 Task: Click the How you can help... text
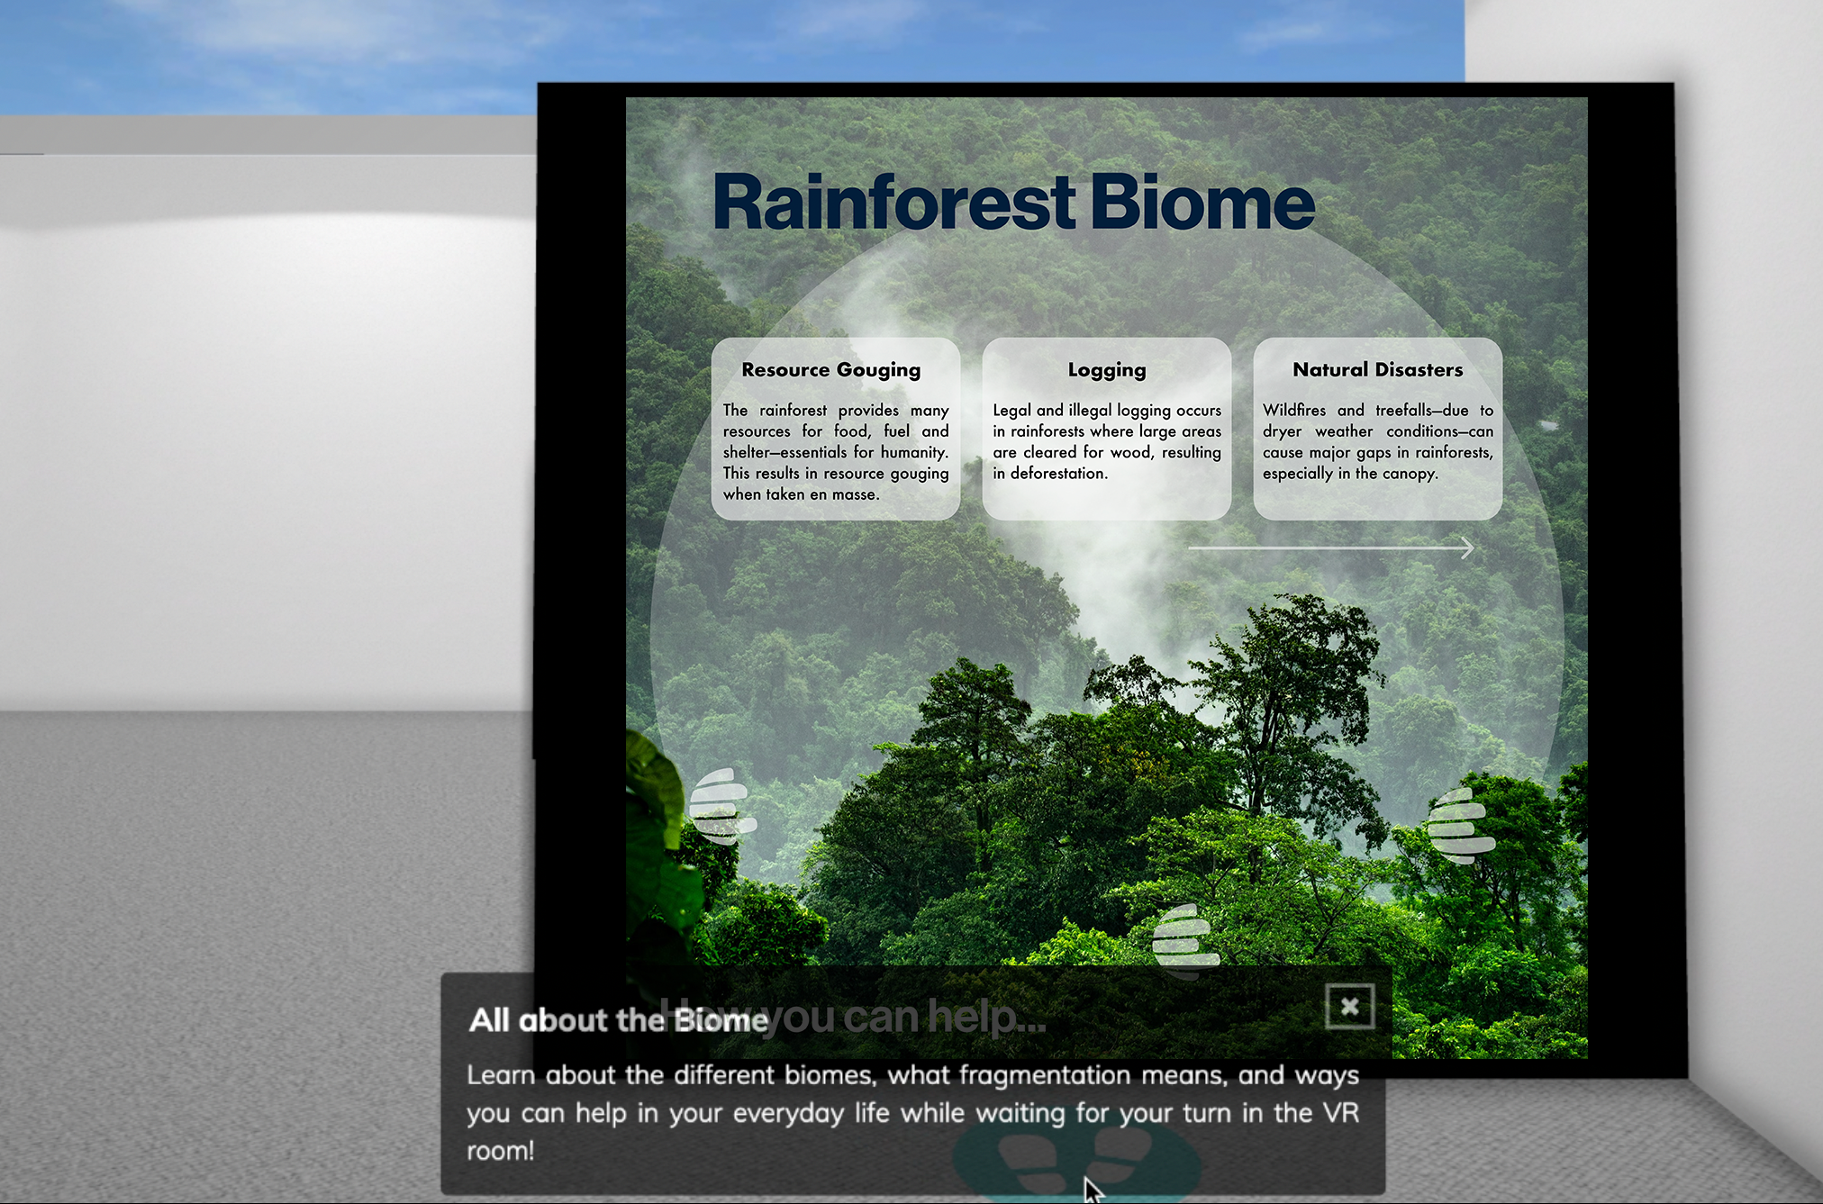coord(853,1018)
